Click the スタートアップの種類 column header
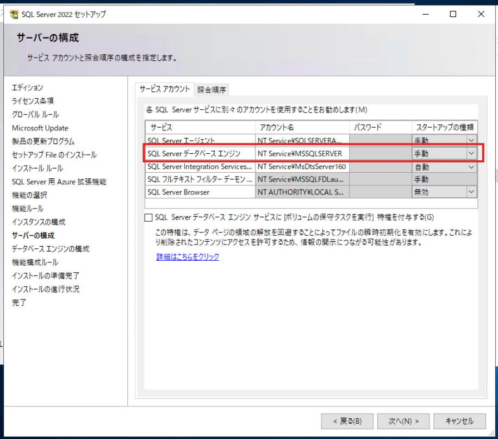The height and width of the screenshot is (439, 498). 445,127
